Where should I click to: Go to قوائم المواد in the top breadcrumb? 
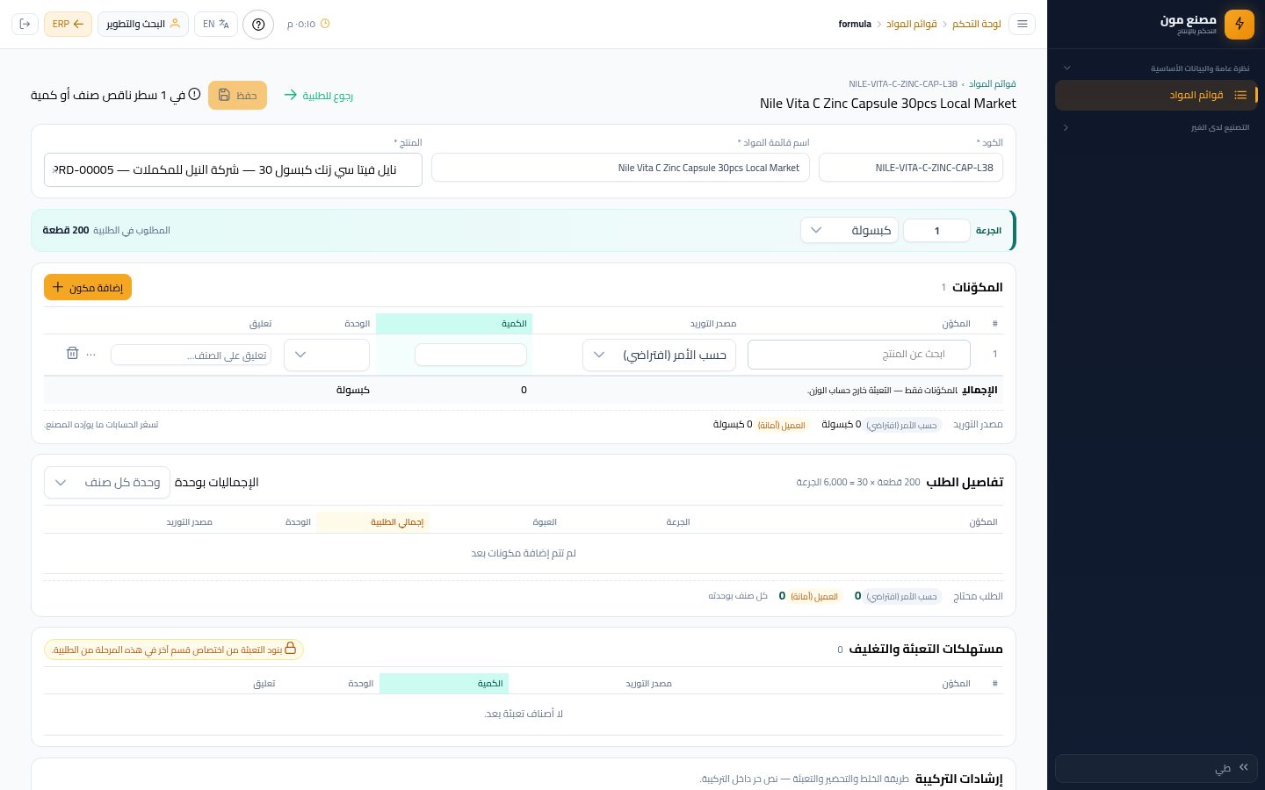(911, 24)
